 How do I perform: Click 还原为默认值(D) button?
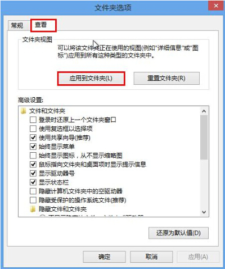tap(178, 233)
